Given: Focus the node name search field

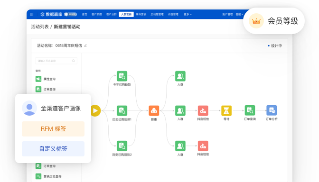Looking at the screenshot, I should tap(56, 61).
